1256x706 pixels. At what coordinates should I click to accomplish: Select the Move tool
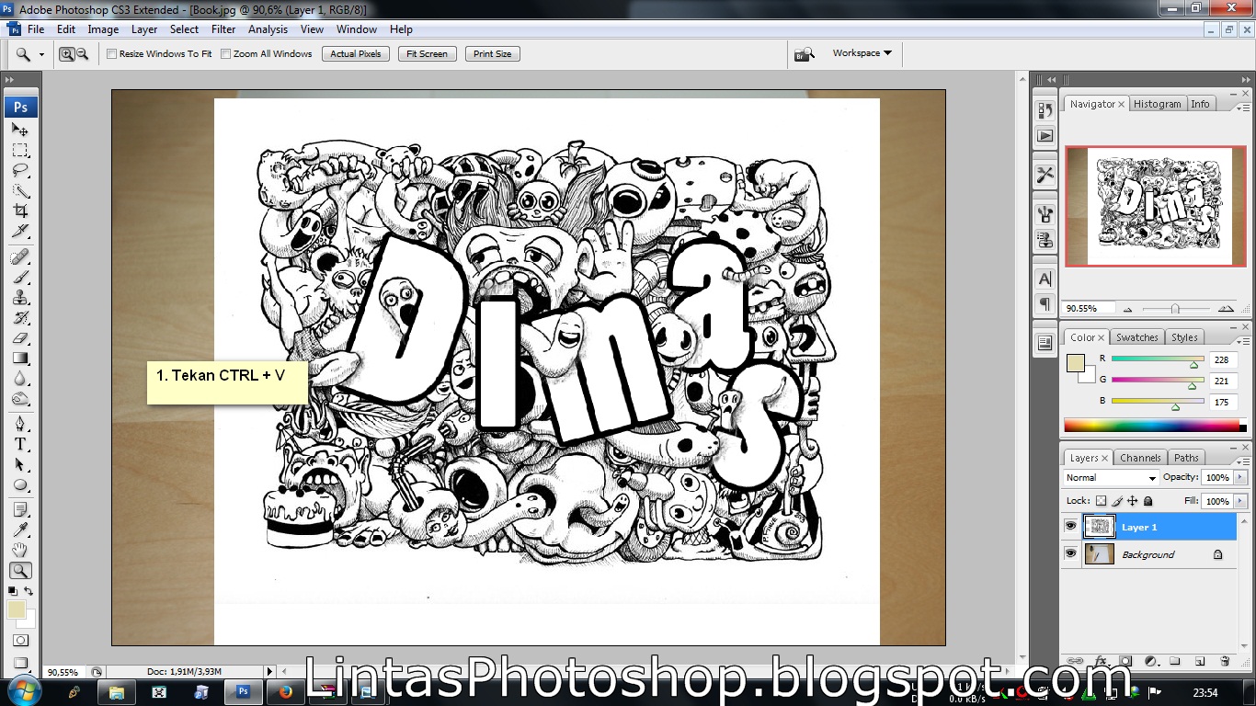(x=20, y=130)
